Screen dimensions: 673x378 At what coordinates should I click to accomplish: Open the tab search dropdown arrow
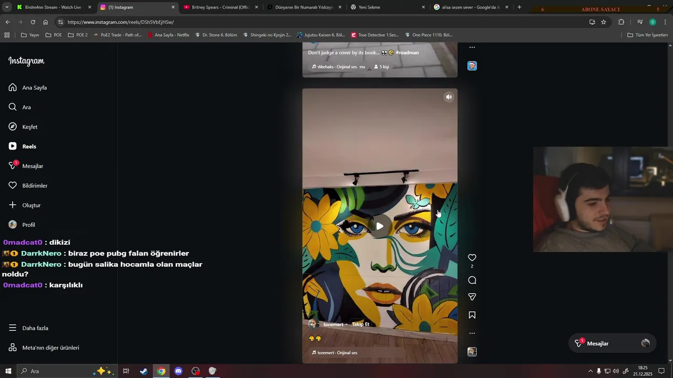coord(7,7)
